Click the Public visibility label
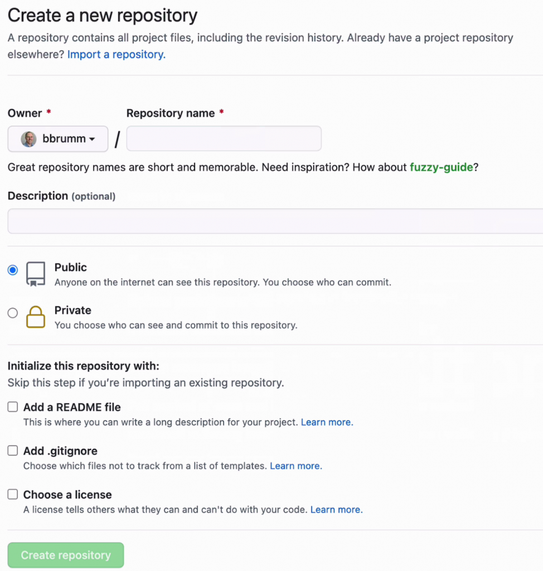The image size is (543, 571). tap(71, 268)
